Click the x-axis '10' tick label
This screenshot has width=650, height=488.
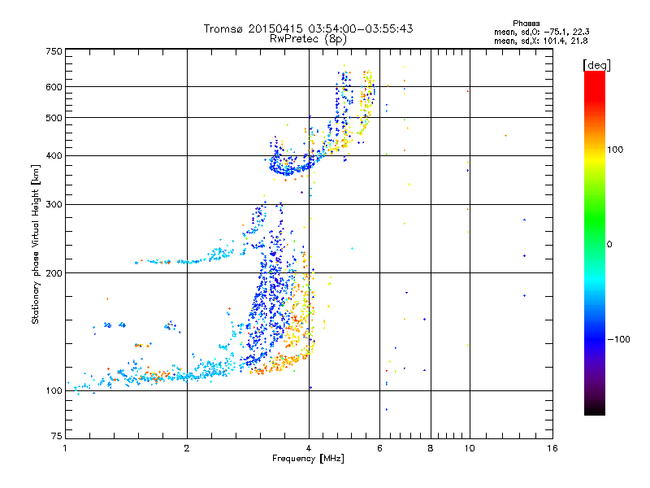470,448
